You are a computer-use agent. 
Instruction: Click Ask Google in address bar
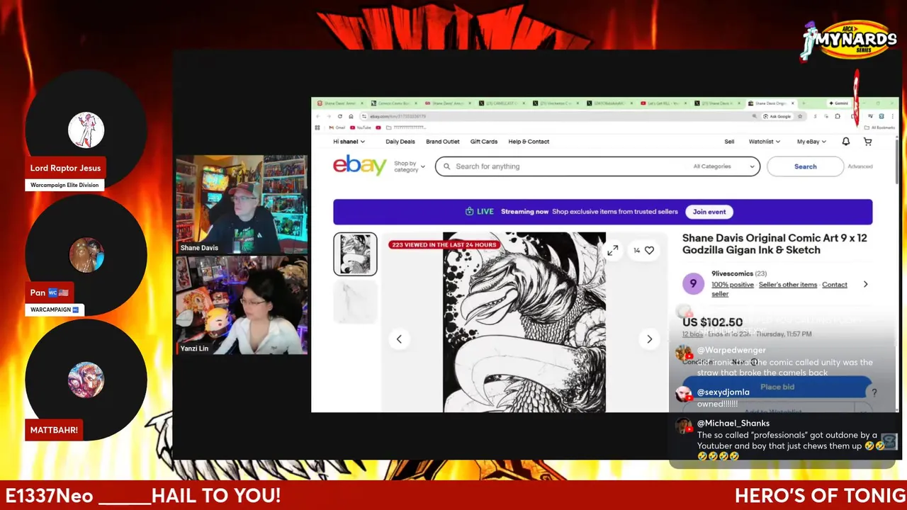[777, 116]
